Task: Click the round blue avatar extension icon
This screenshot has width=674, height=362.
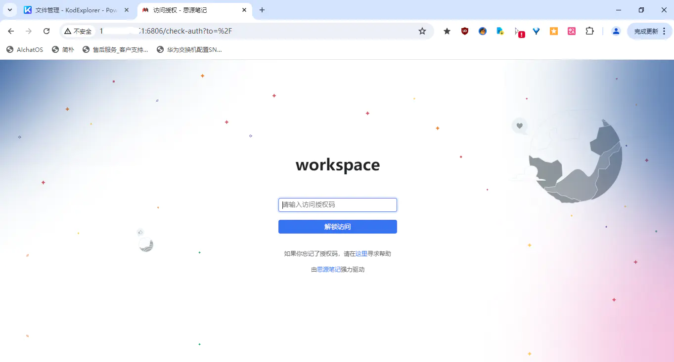Action: point(483,31)
